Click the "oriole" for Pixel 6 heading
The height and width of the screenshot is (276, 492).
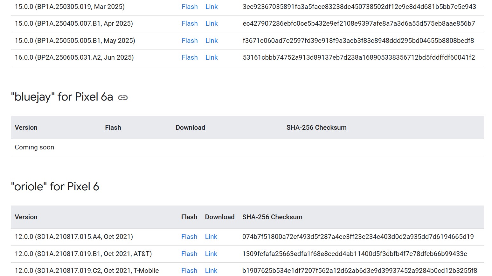pyautogui.click(x=55, y=187)
